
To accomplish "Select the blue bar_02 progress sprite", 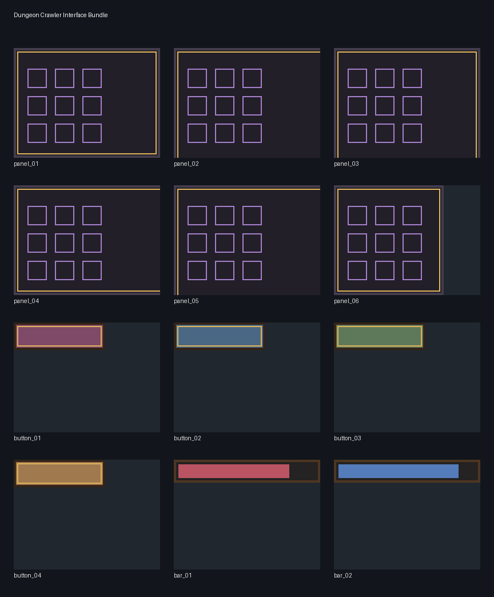I will (407, 471).
